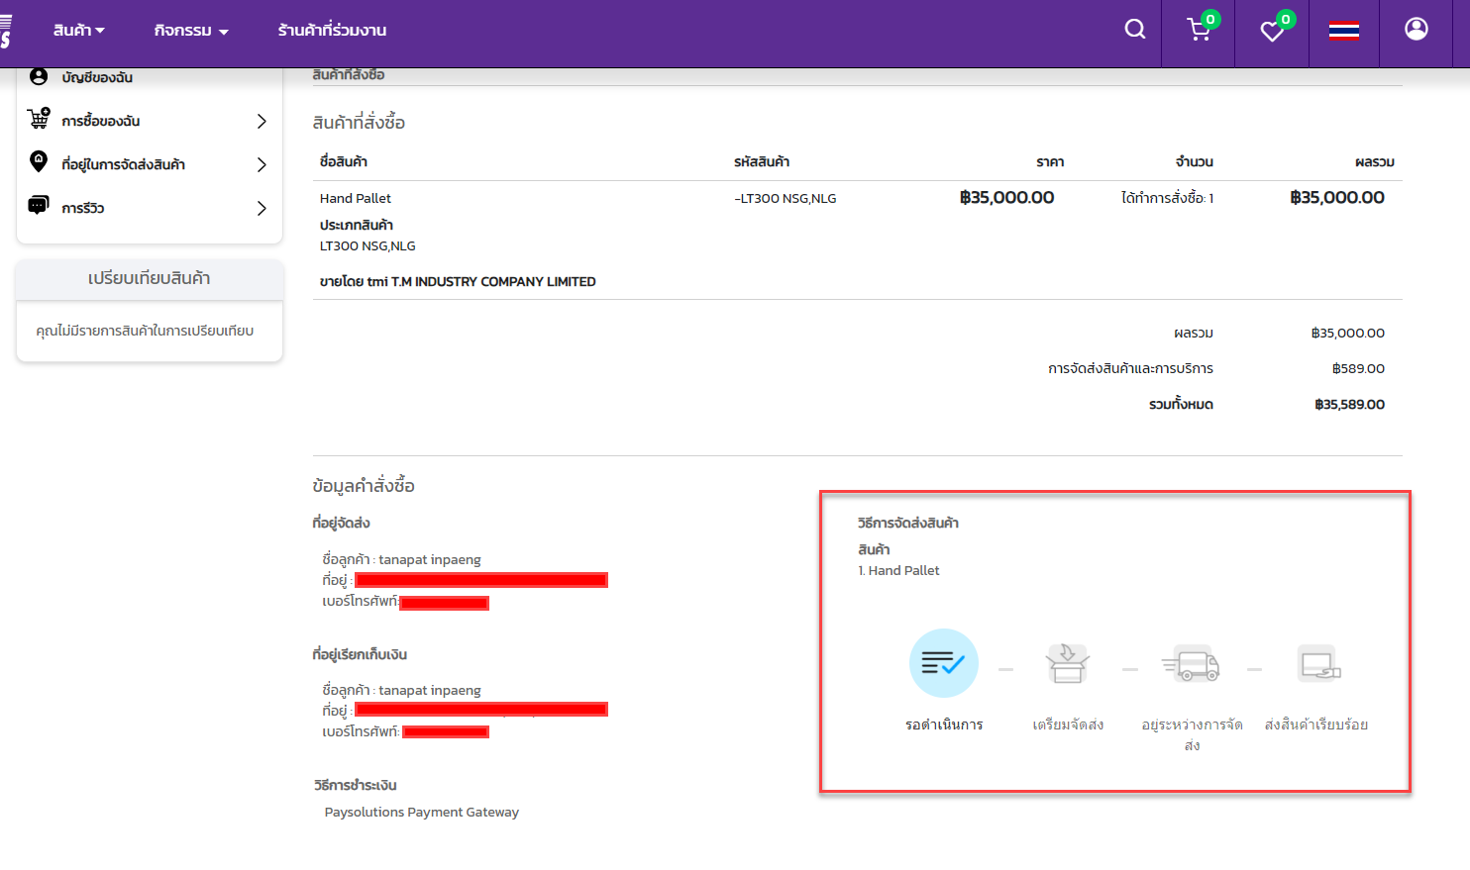Open ที่อยู่ในการจัดส่งสินค้า sidebar link

click(123, 164)
